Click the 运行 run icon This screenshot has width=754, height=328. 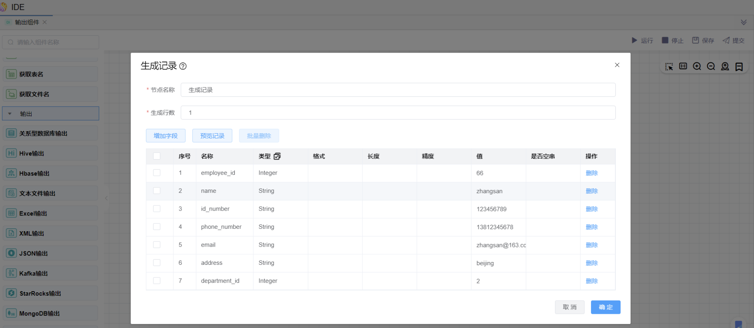pyautogui.click(x=634, y=40)
